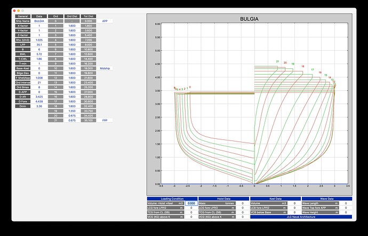This screenshot has width=368, height=236.
Task: Select the D Aft value 3.425
Action: point(39,97)
